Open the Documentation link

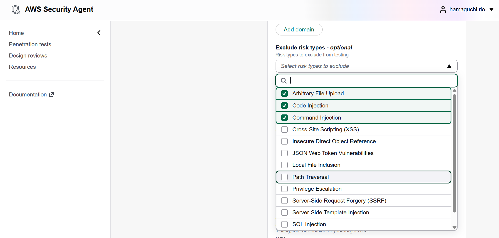click(x=28, y=95)
